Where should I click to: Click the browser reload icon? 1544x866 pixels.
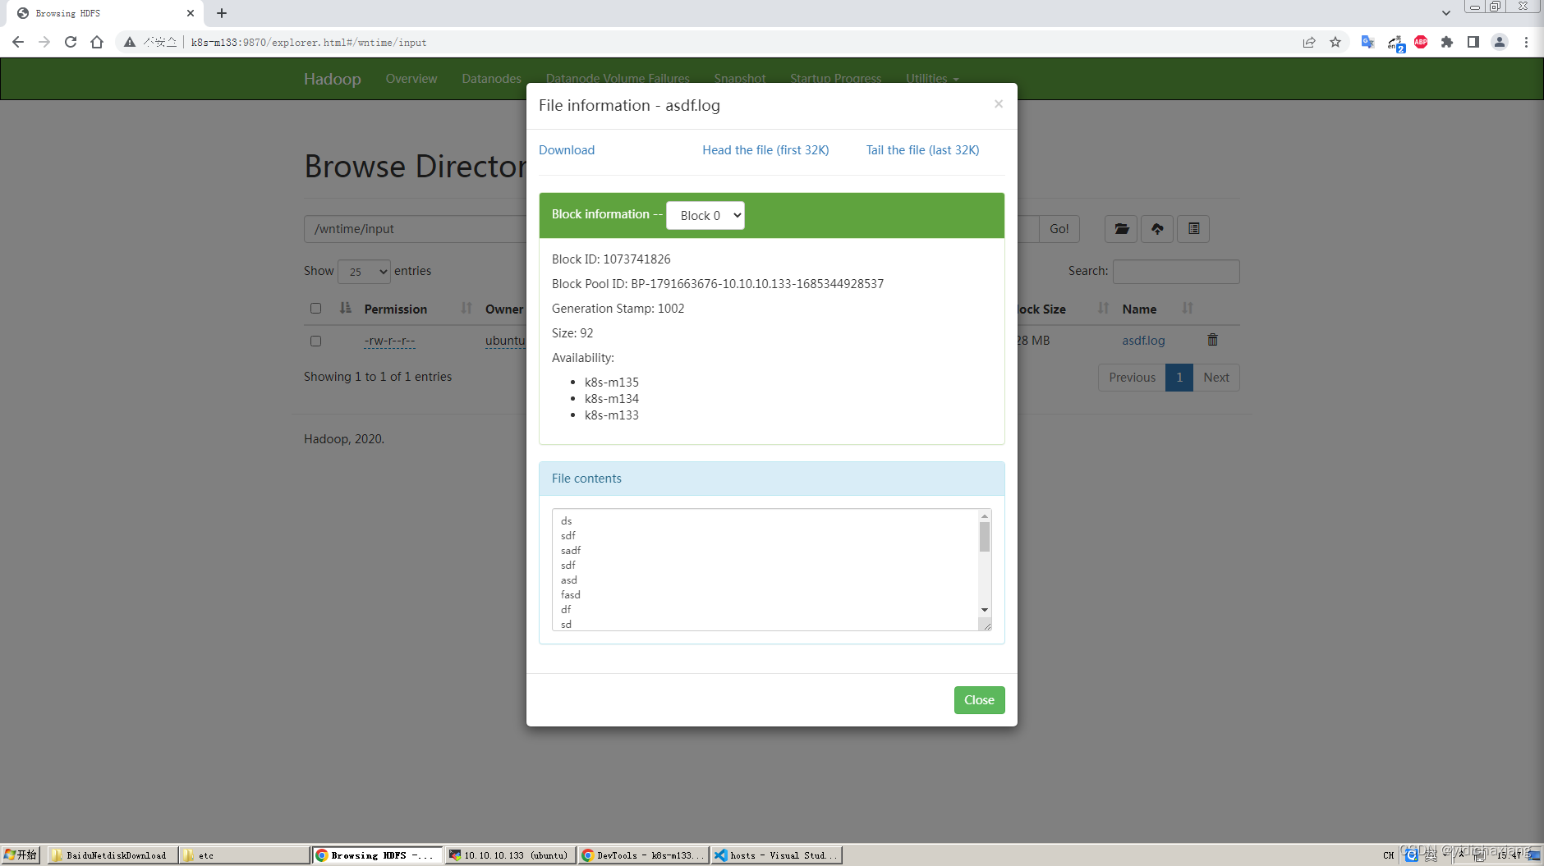point(71,42)
